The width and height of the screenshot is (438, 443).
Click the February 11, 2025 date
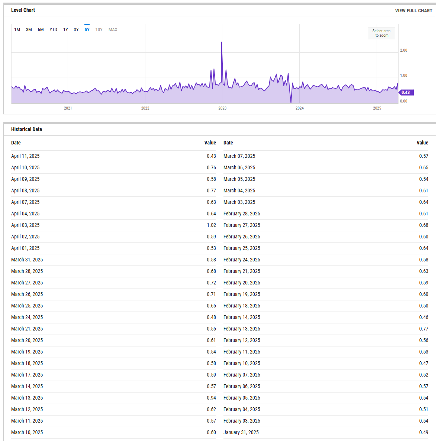242,352
